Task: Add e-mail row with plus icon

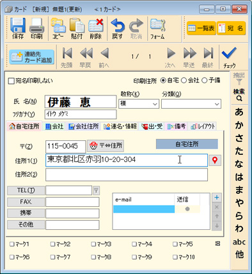Action: (217, 197)
